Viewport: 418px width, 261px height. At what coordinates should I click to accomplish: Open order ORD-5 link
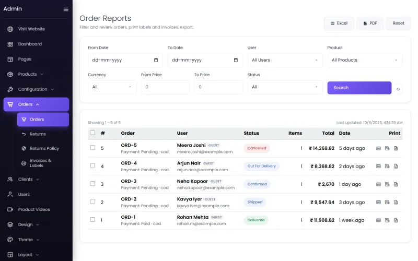[x=129, y=146]
